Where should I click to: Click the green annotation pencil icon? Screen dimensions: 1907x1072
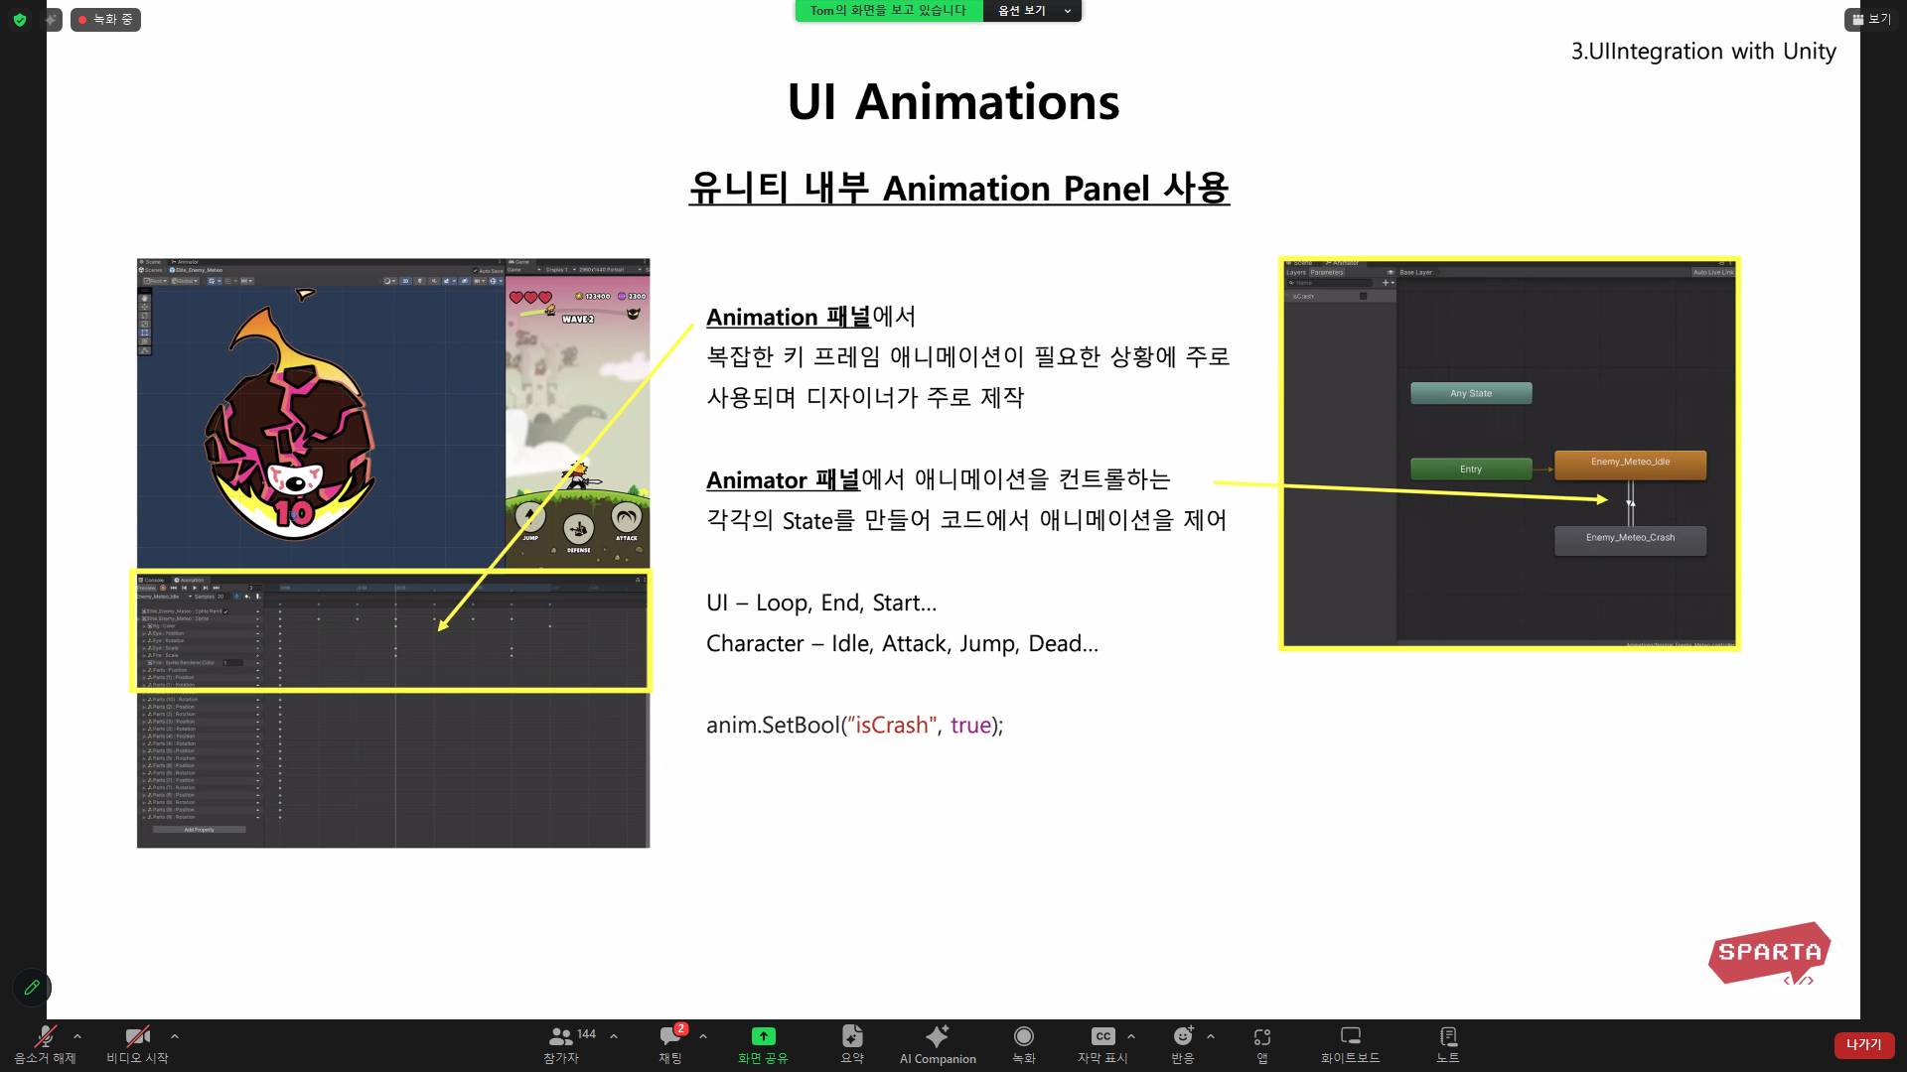coord(32,987)
